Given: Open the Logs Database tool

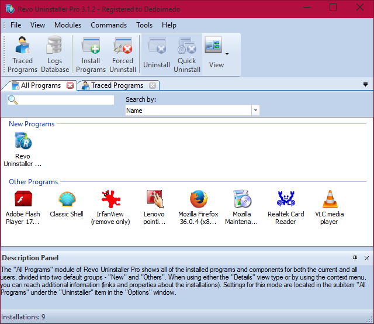Looking at the screenshot, I should [x=55, y=54].
